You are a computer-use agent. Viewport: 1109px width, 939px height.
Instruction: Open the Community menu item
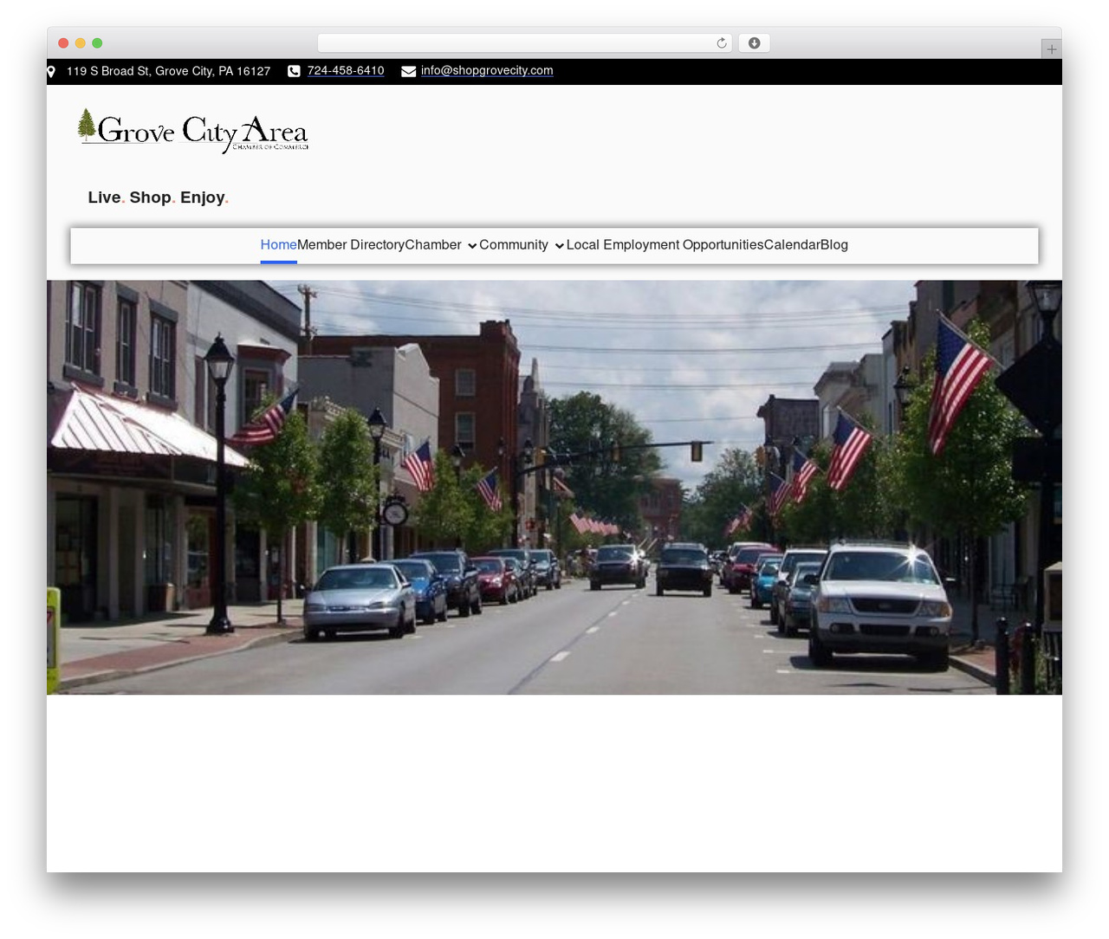(514, 245)
